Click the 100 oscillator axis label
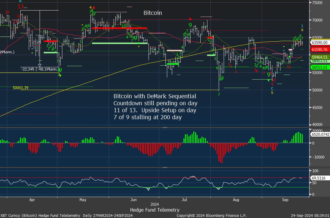Viewport: 330px width, 218px height. pos(315,171)
